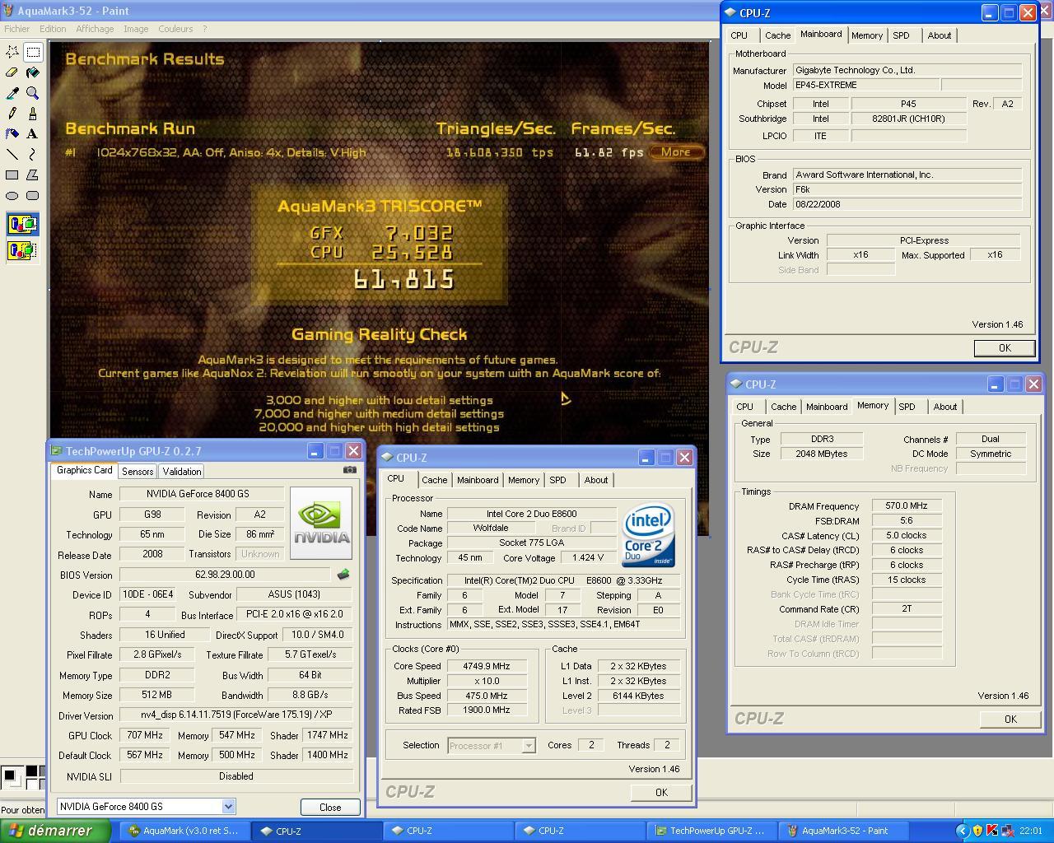The image size is (1054, 843).
Task: Choose the Pencil tool in Paint
Action: 12,114
